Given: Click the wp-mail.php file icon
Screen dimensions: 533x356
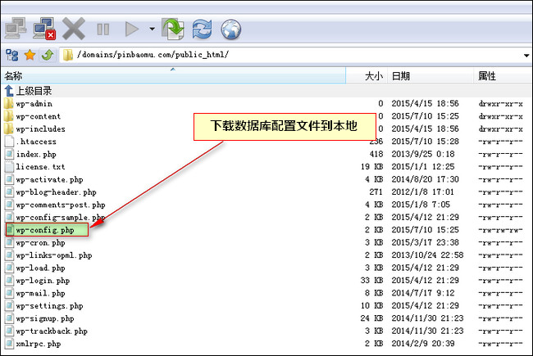Looking at the screenshot, I should [10, 293].
